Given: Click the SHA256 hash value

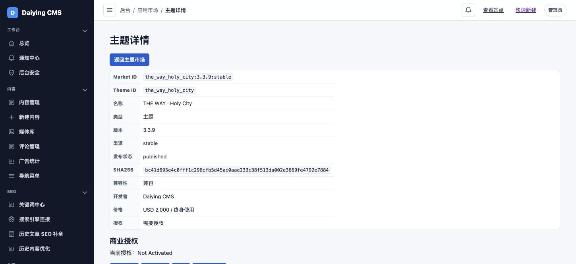Looking at the screenshot, I should coord(237,170).
